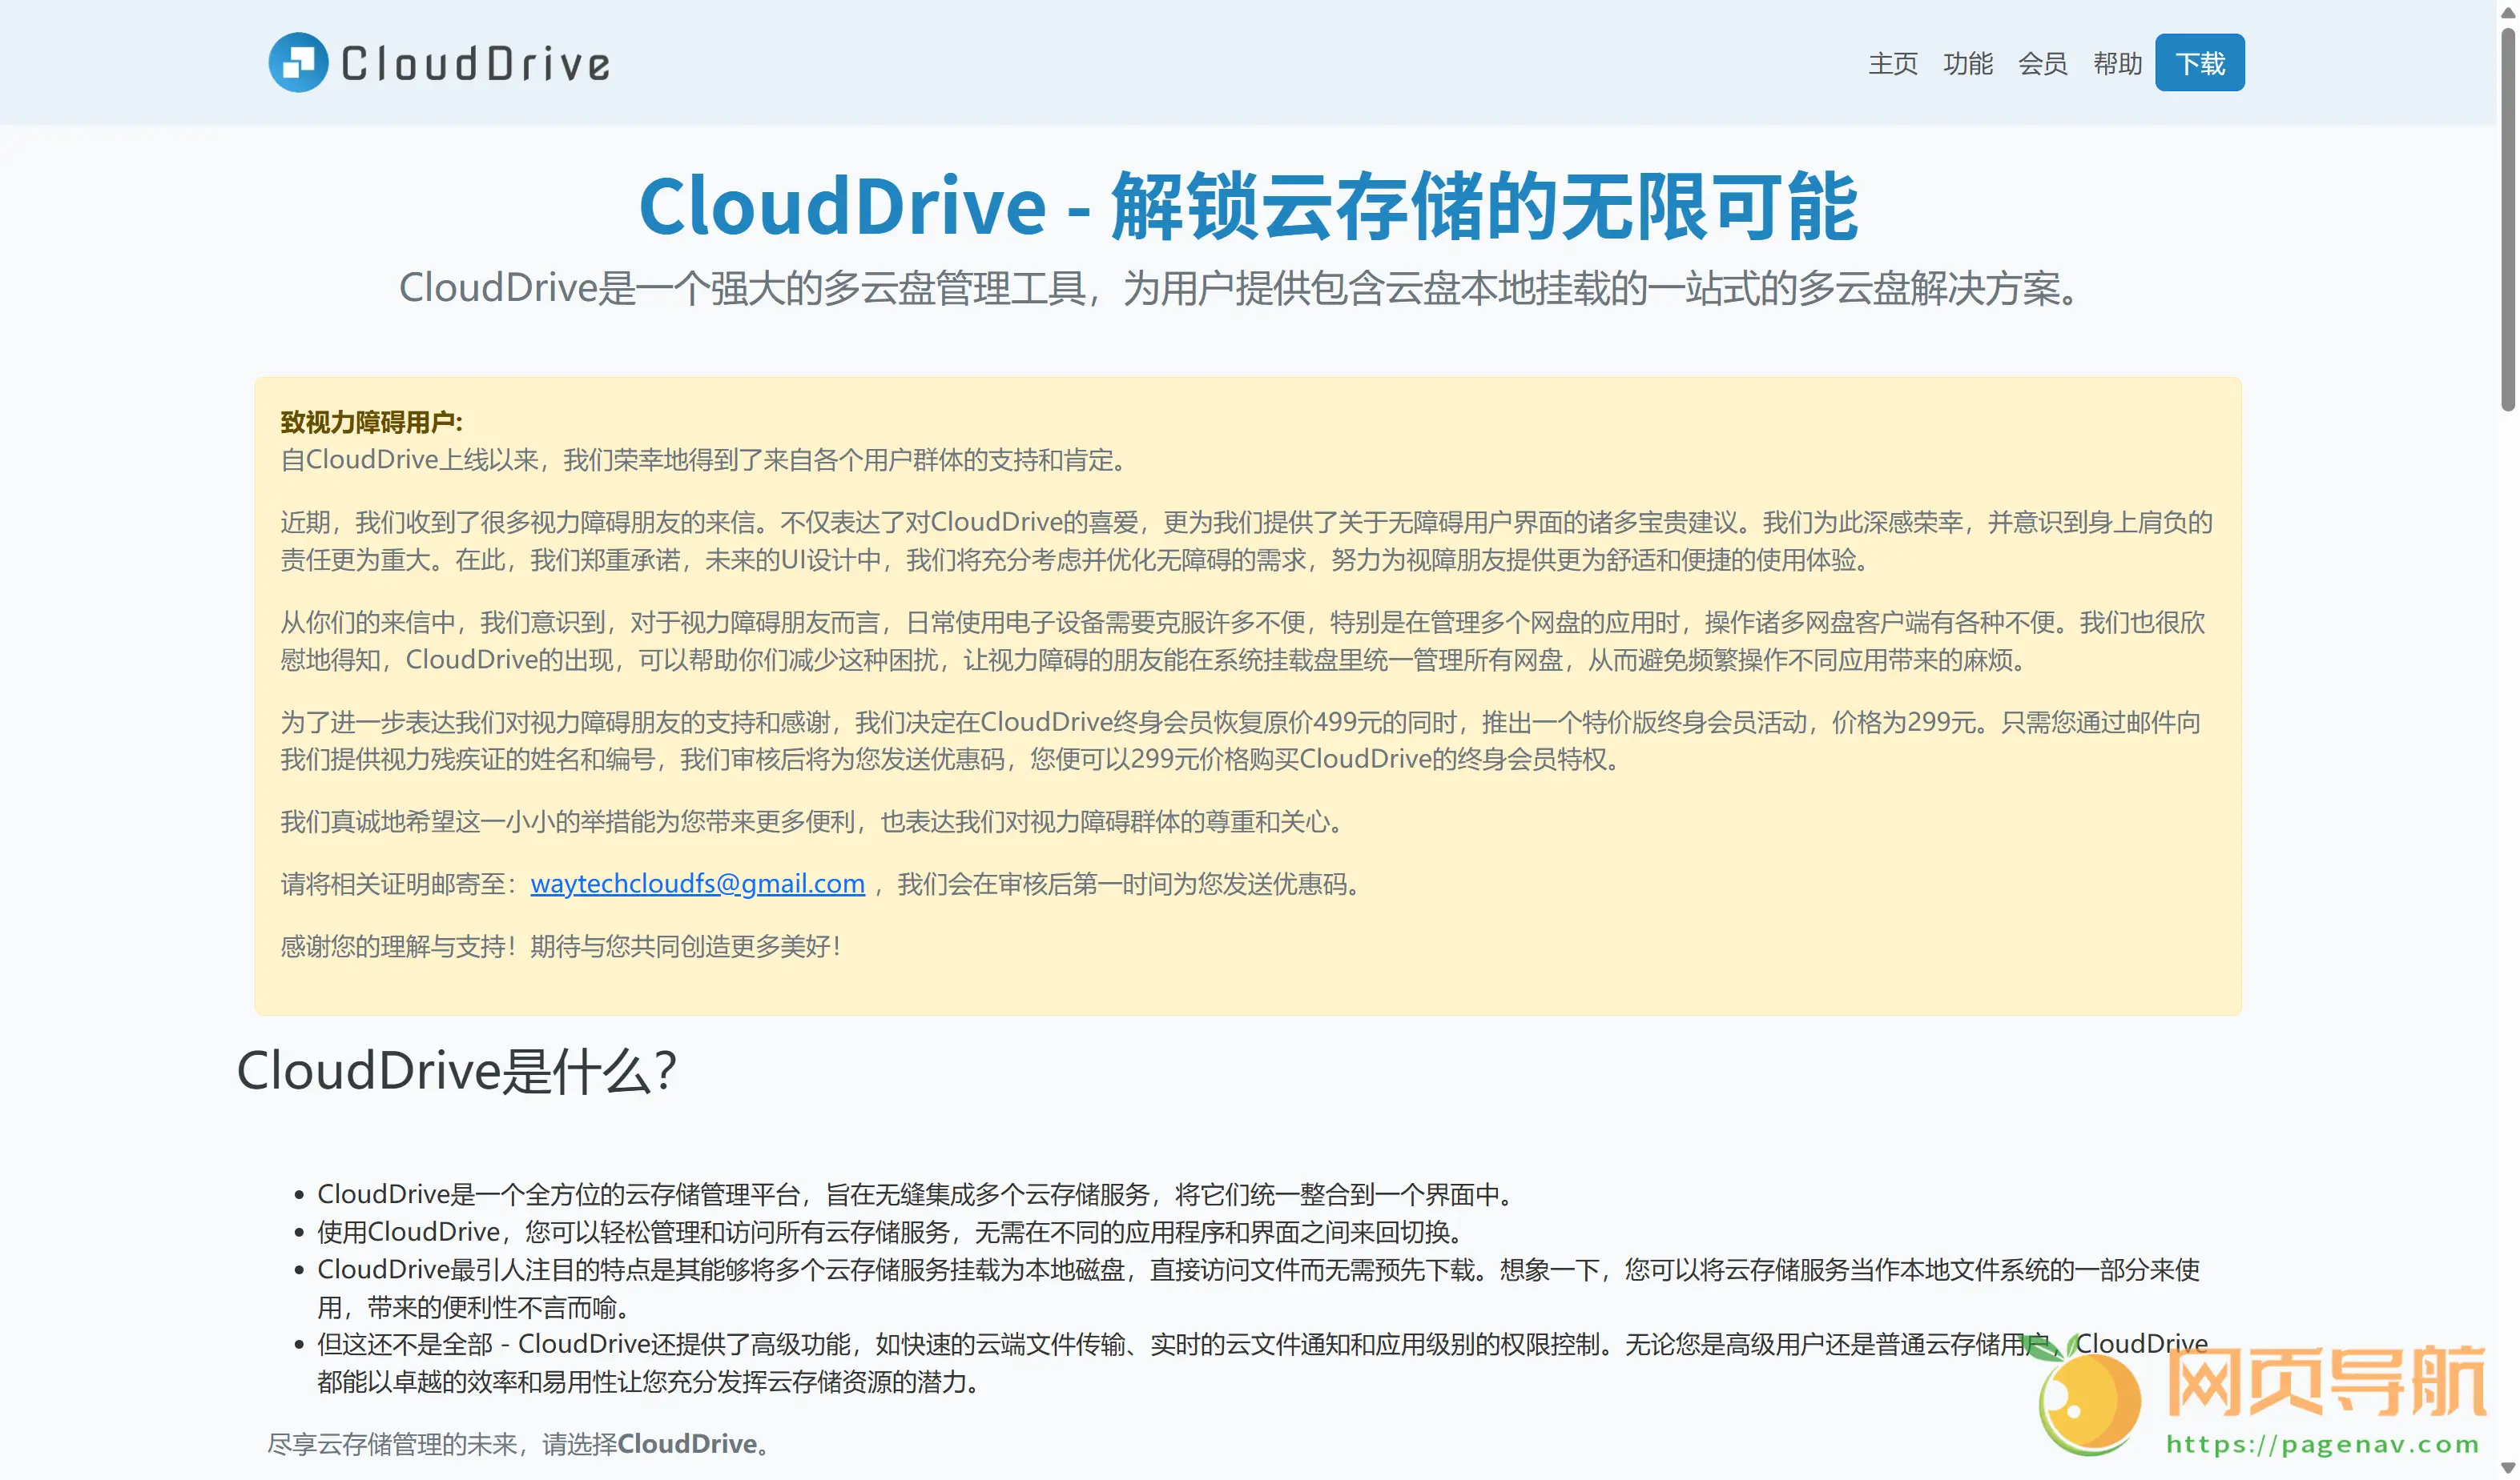
Task: Click the scrollbar down arrow
Action: point(2508,1468)
